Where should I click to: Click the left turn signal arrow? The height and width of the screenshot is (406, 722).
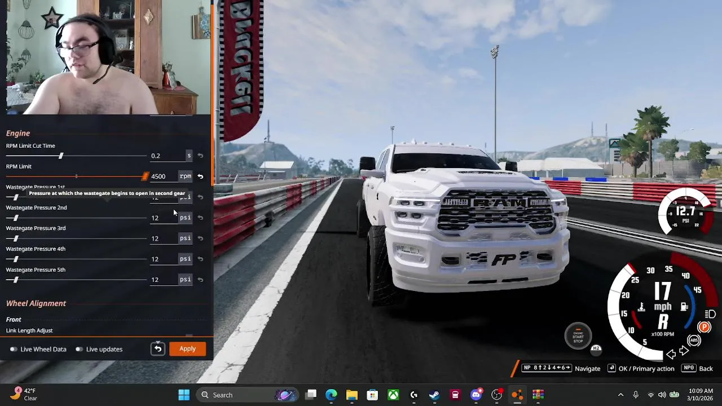(x=671, y=354)
